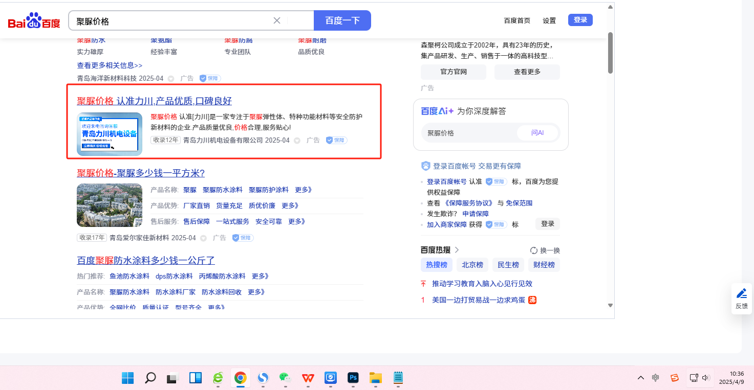Open WeChat from the taskbar
The image size is (754, 390).
(285, 378)
